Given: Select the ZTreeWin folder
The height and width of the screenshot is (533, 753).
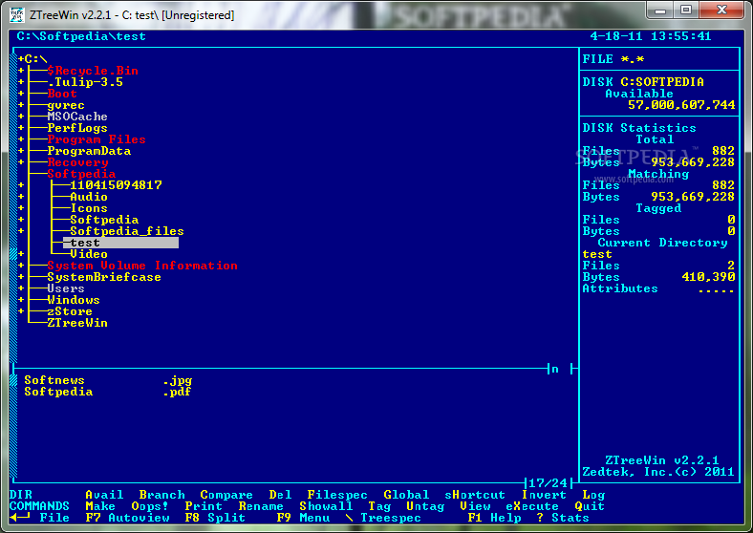Looking at the screenshot, I should tap(77, 323).
